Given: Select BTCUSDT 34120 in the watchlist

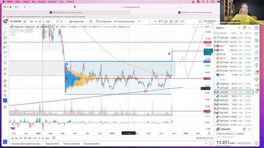Looking at the screenshot, I should click(x=234, y=42).
